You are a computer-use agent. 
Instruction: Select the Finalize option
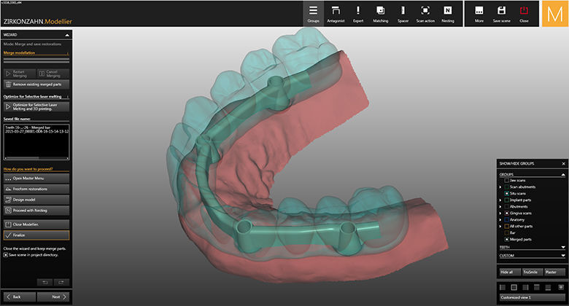pos(36,235)
